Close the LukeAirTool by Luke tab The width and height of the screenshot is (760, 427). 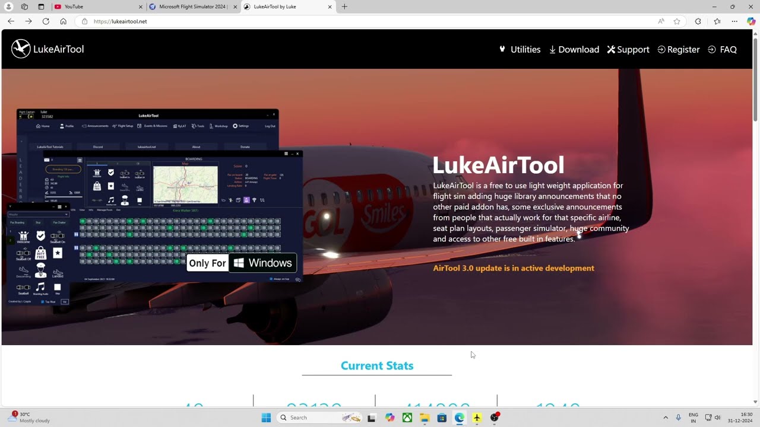(330, 7)
